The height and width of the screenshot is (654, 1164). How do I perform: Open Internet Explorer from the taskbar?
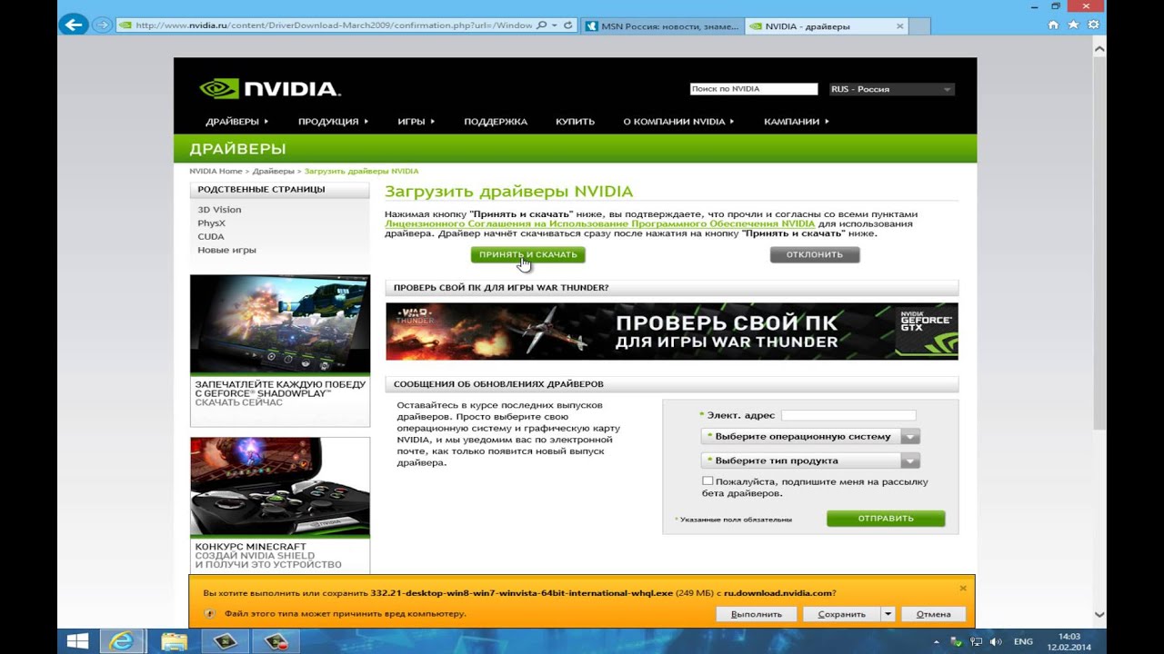[x=121, y=641]
